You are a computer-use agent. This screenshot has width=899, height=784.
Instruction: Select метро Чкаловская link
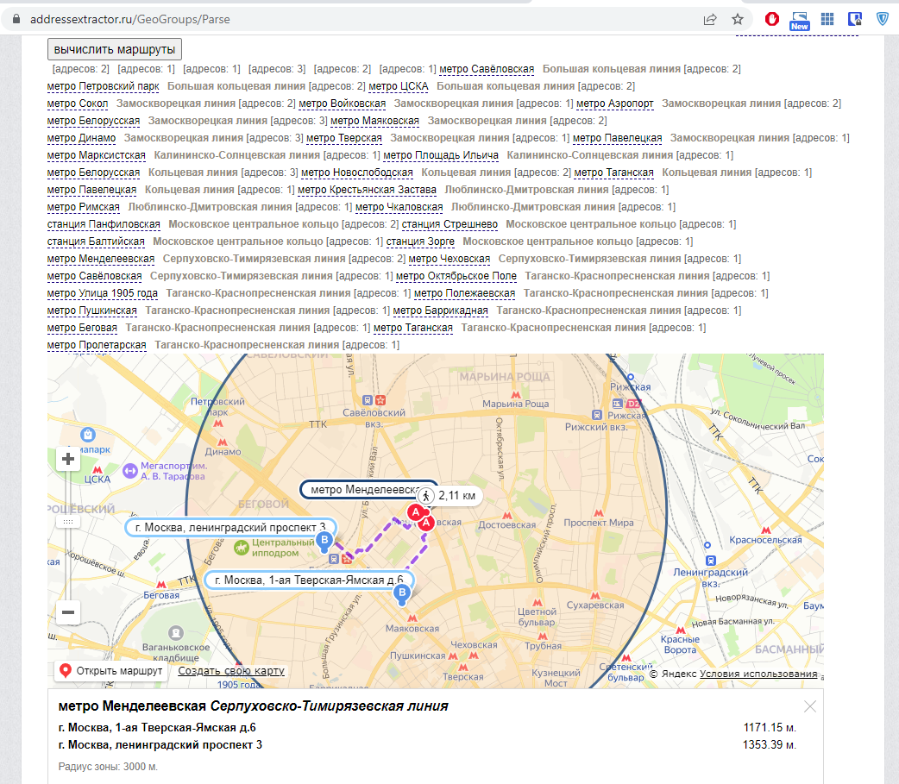click(x=399, y=207)
